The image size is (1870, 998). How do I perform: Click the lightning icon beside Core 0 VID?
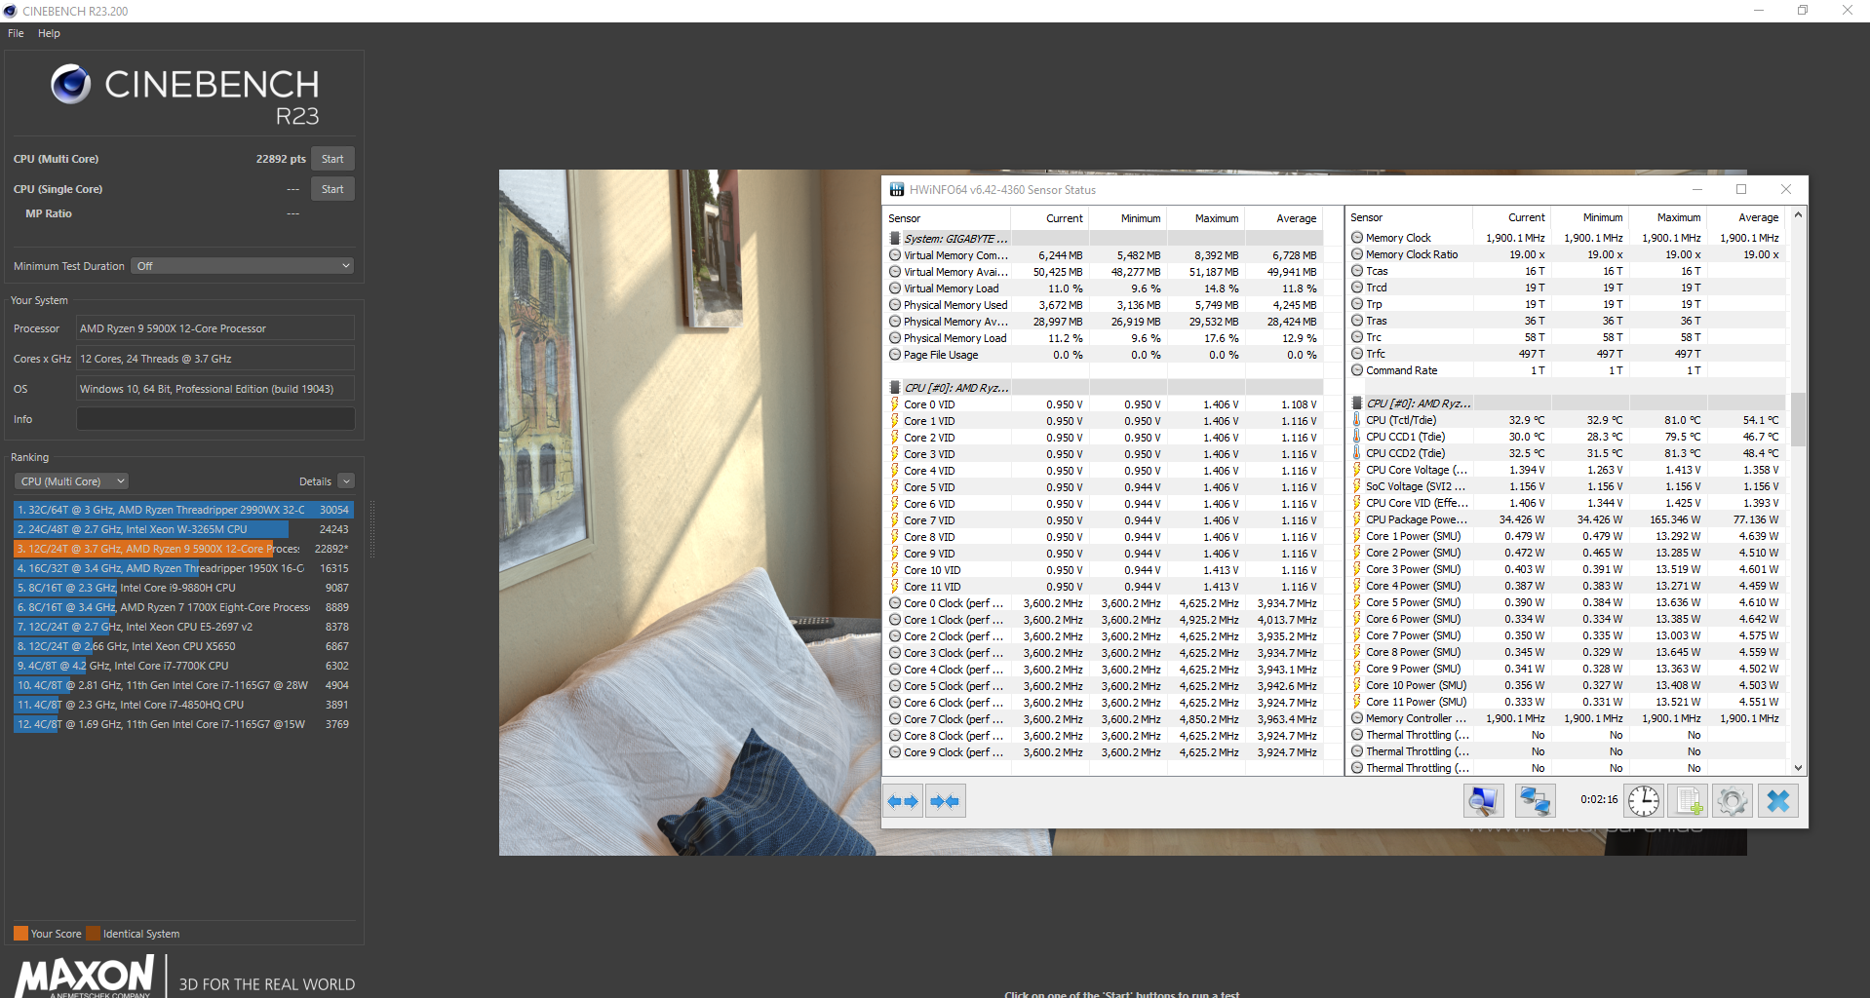[x=894, y=404]
